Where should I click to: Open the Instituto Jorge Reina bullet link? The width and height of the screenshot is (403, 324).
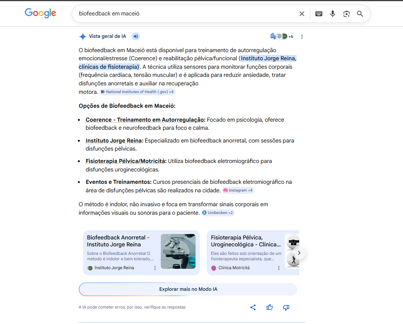click(x=115, y=141)
